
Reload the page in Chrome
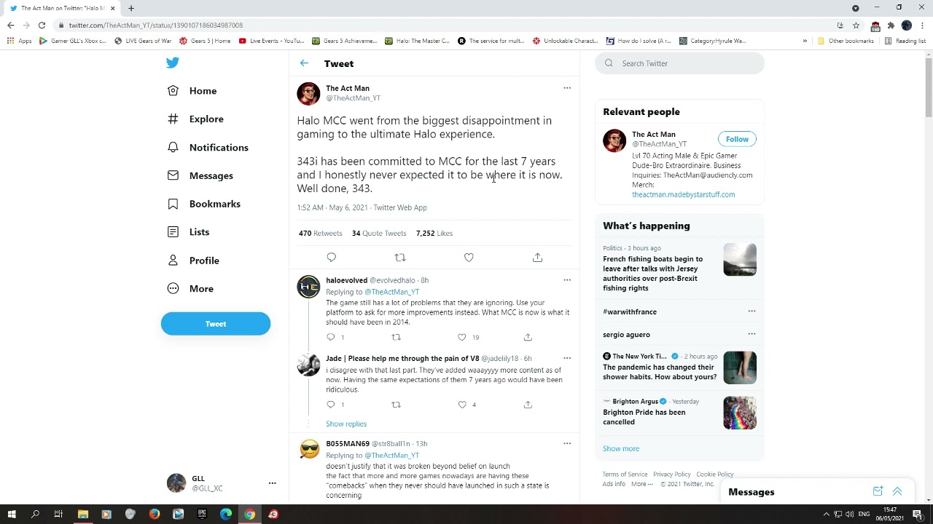[x=42, y=25]
